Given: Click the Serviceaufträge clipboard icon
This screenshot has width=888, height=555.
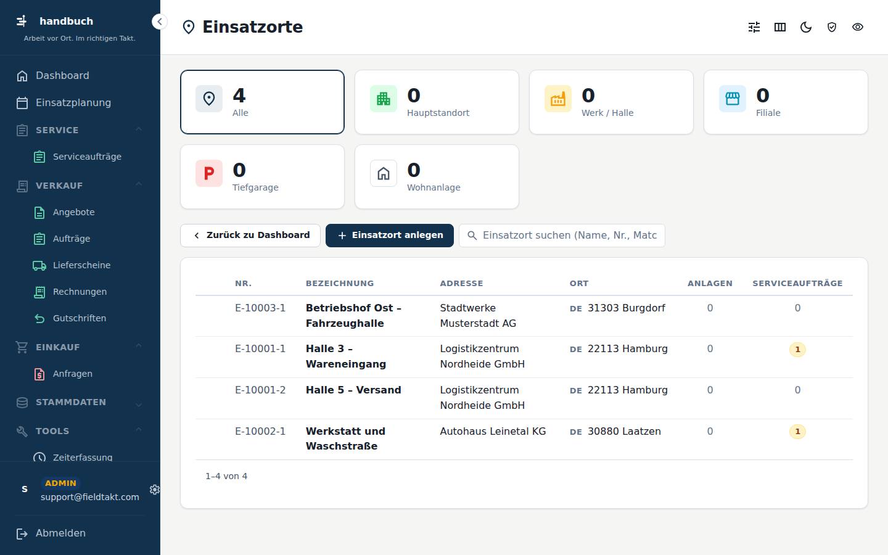Looking at the screenshot, I should [39, 157].
